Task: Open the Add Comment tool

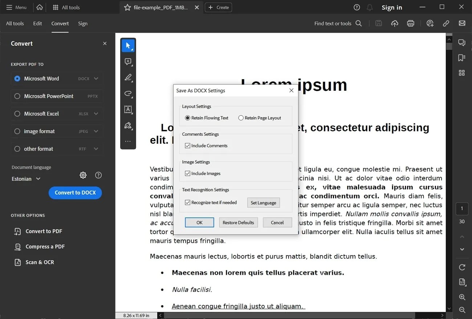Action: point(128,61)
